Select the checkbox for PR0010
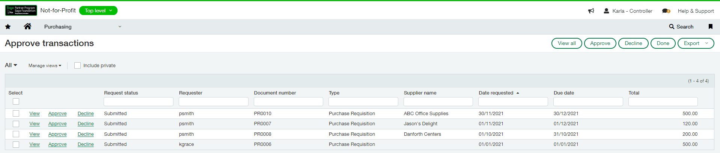Screen dimensions: 720x153 16,114
